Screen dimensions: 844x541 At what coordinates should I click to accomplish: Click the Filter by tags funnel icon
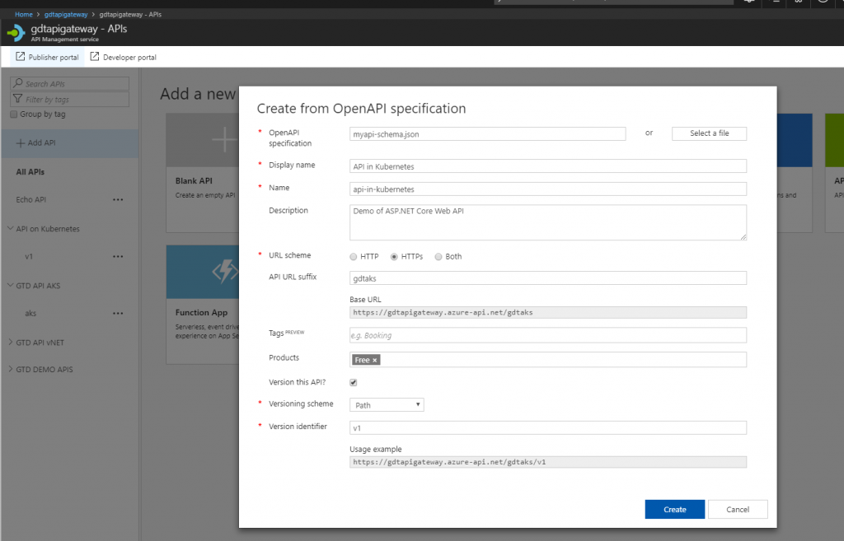(x=16, y=96)
